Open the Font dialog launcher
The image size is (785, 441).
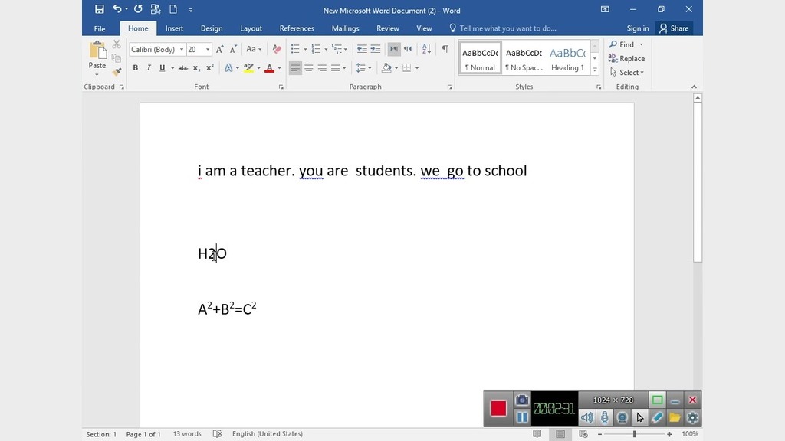tap(281, 87)
